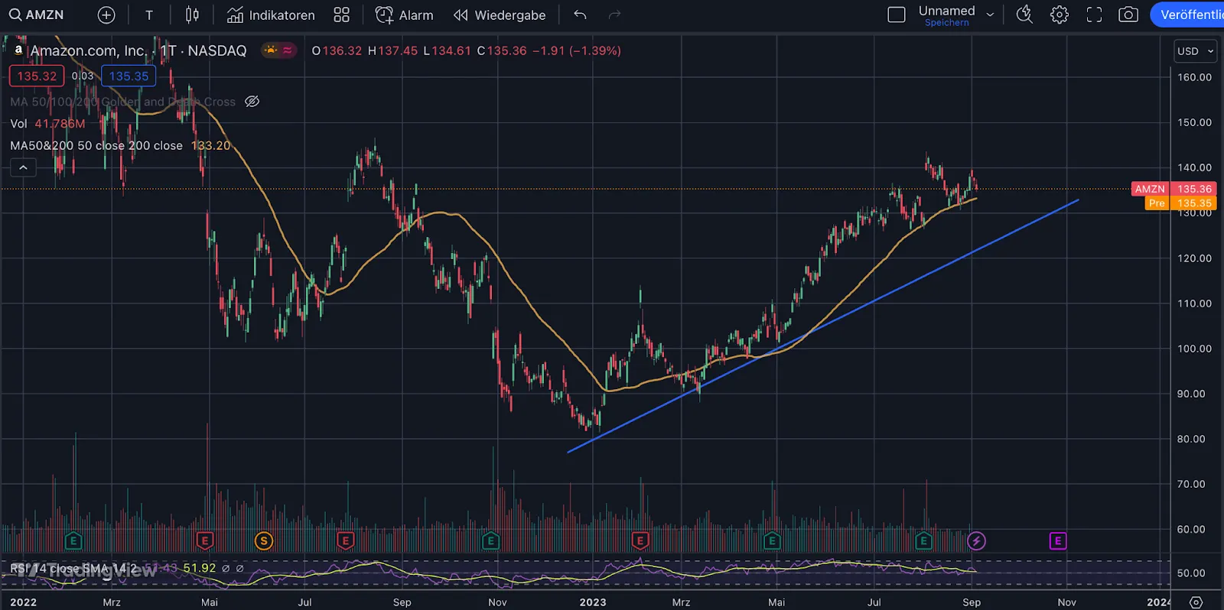Take a chart snapshot with camera icon

pos(1128,15)
